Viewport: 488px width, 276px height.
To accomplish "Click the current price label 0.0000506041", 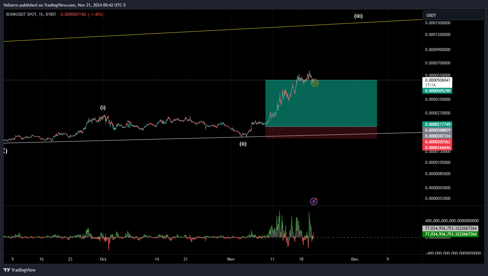I will [x=438, y=80].
